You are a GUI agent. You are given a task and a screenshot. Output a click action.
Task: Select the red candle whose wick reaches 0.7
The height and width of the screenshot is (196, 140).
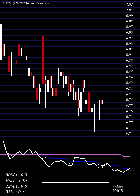coord(89,102)
